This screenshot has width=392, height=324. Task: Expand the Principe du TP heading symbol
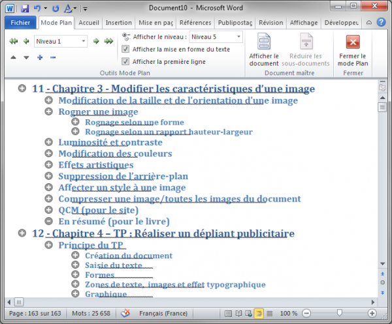(x=49, y=245)
